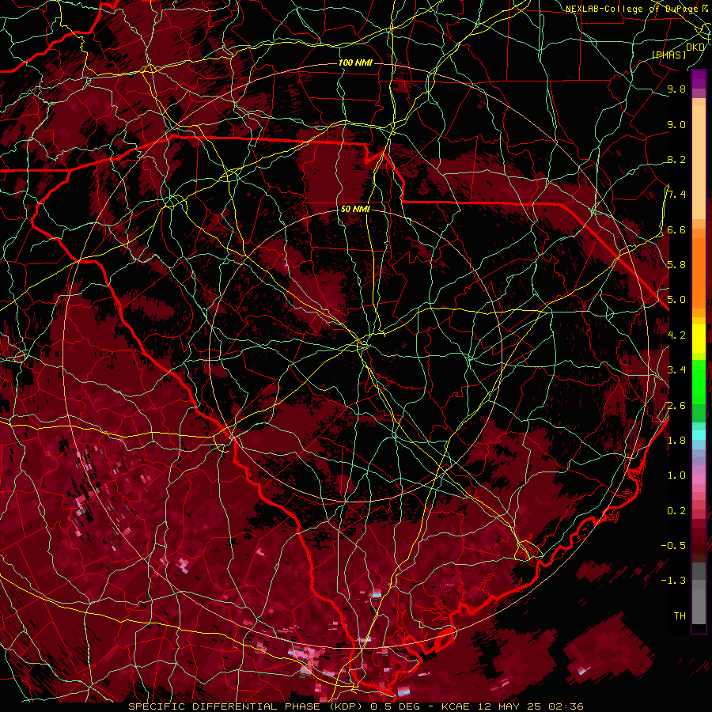Viewport: 712px width, 712px height.
Task: Click the [PHAS] units label
Action: point(668,55)
